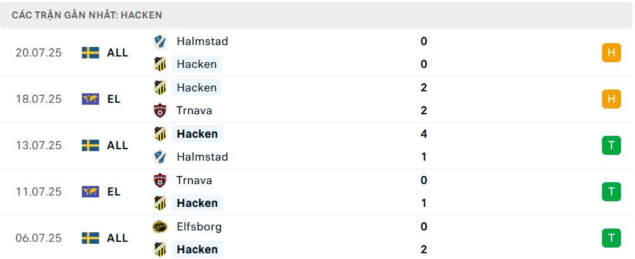Image resolution: width=635 pixels, height=259 pixels.
Task: Select the bold Hacken name in the 13.07.25 match
Action: click(197, 134)
